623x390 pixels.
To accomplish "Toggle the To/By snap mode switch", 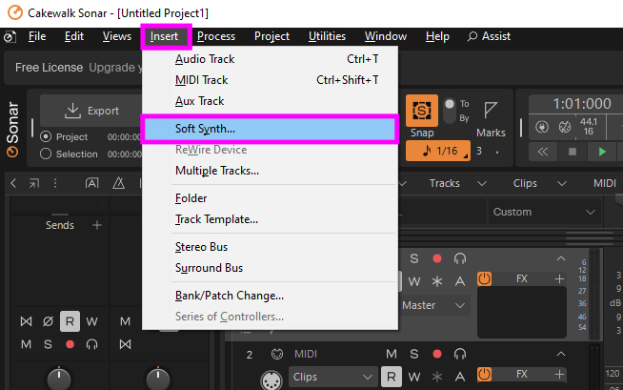I will pos(450,111).
